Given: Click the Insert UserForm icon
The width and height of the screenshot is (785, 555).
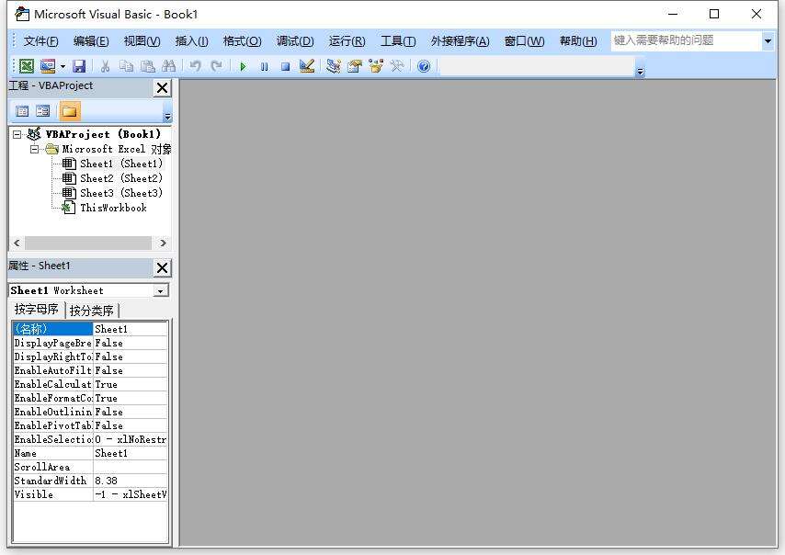Looking at the screenshot, I should pyautogui.click(x=48, y=66).
